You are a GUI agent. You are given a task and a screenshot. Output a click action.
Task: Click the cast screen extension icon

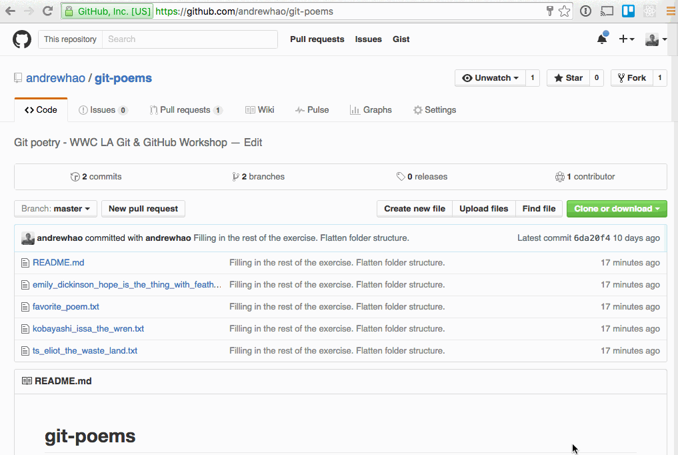coord(607,11)
